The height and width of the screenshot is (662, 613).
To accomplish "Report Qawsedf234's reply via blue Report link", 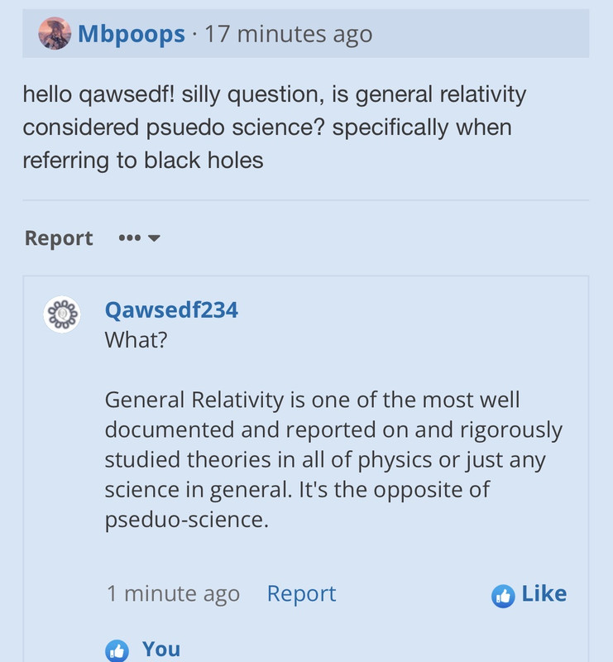I will click(301, 593).
